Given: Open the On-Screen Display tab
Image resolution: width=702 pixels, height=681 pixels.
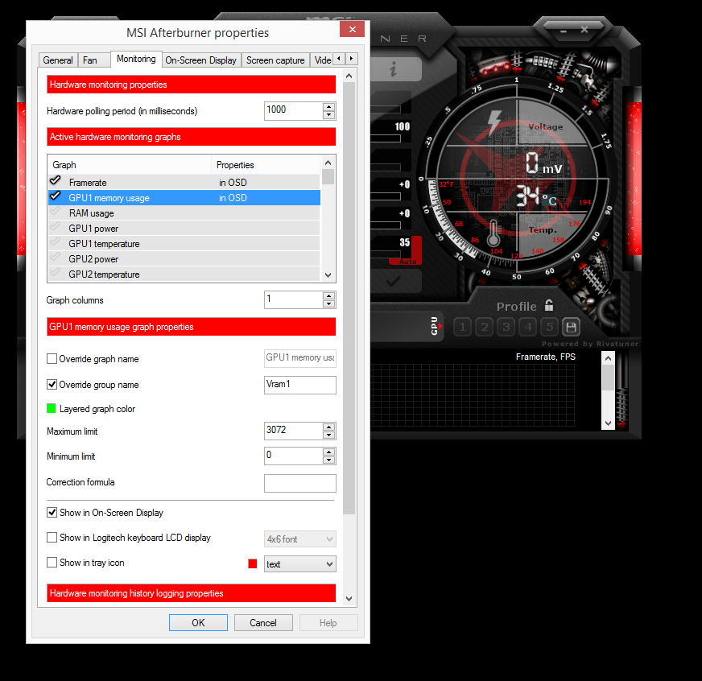Looking at the screenshot, I should point(201,60).
